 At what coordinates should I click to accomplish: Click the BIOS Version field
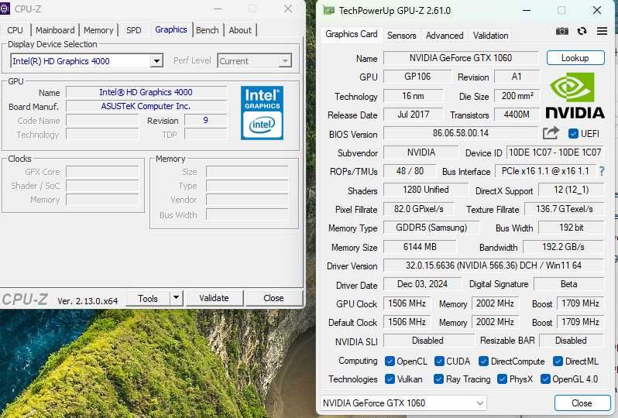pyautogui.click(x=461, y=133)
